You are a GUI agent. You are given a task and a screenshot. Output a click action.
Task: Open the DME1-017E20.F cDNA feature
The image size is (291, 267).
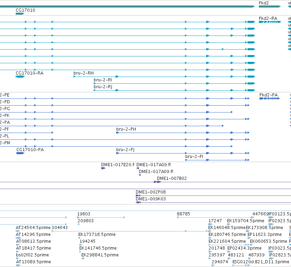pyautogui.click(x=103, y=168)
